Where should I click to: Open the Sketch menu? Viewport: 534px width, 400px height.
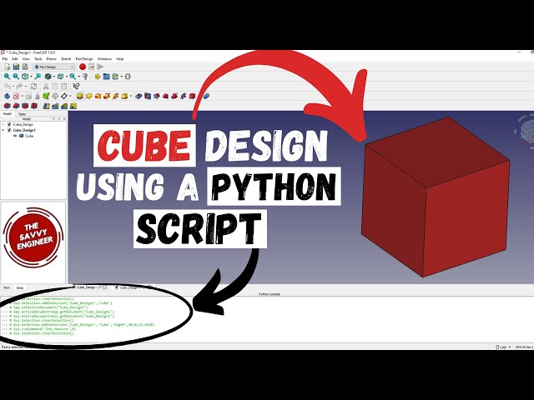[x=65, y=59]
